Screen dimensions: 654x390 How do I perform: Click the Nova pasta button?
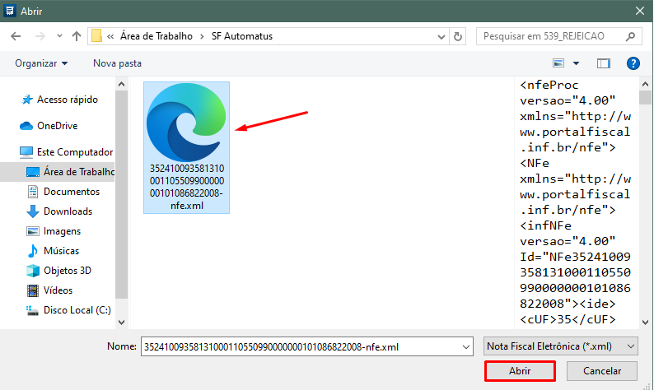pos(117,63)
